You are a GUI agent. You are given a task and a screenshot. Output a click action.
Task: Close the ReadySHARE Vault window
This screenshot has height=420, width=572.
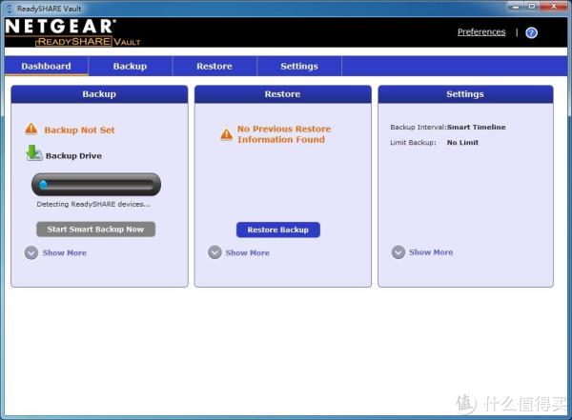[x=553, y=7]
